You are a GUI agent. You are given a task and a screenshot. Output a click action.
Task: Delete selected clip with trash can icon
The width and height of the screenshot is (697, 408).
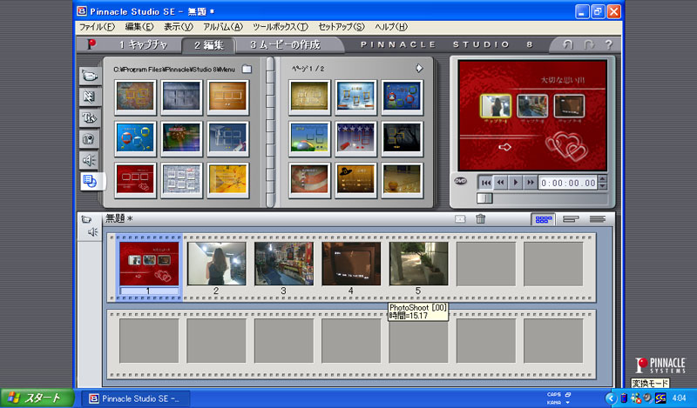[x=480, y=219]
